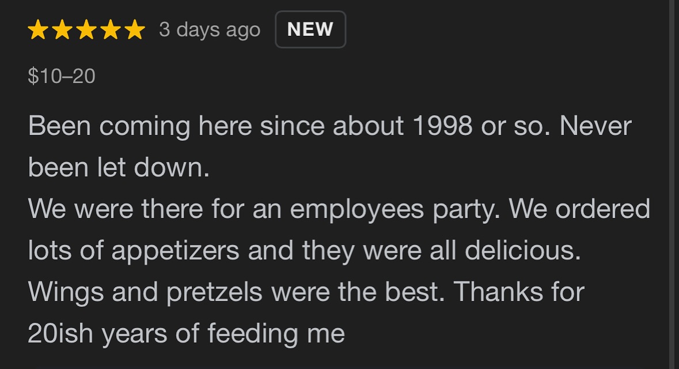Click the $10–20 price range label

(x=62, y=76)
